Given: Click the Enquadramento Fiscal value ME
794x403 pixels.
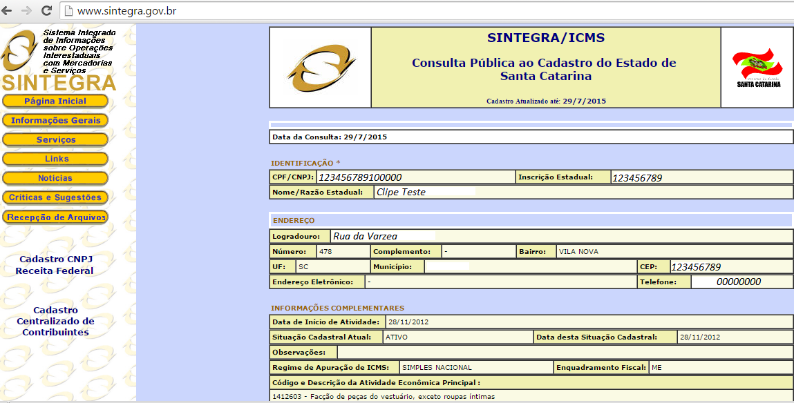Looking at the screenshot, I should coord(656,368).
